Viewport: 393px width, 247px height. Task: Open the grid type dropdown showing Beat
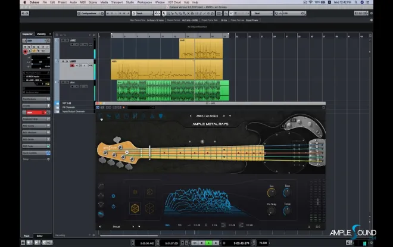coord(262,13)
